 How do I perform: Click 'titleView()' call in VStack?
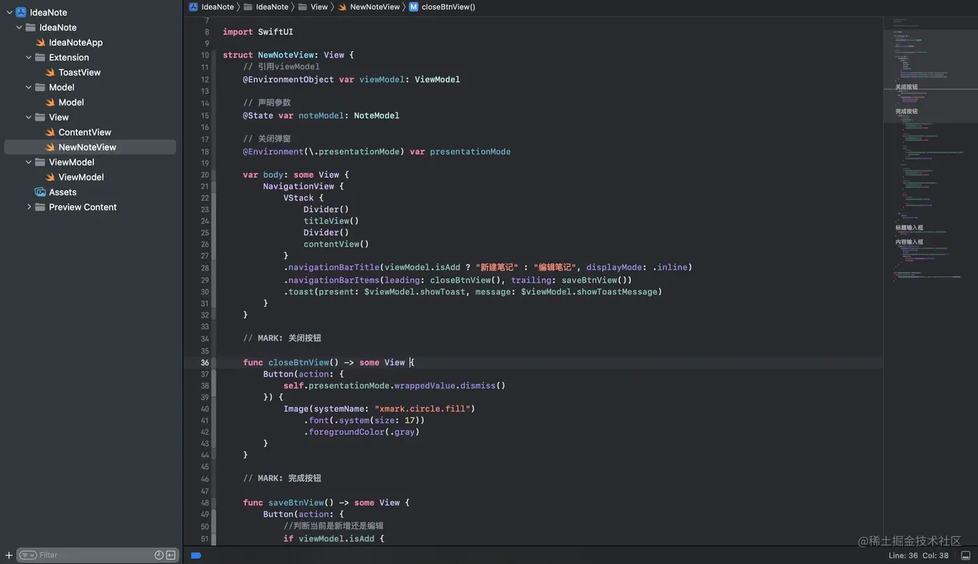click(331, 221)
